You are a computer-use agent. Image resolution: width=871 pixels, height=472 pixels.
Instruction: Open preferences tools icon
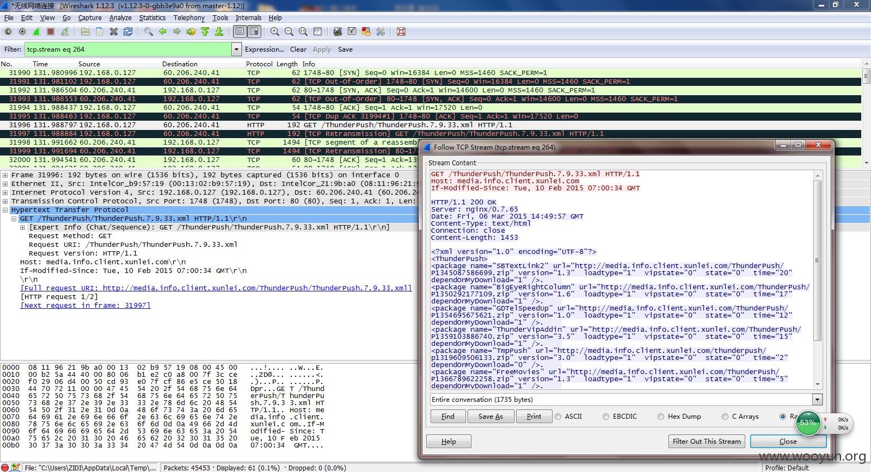point(381,32)
